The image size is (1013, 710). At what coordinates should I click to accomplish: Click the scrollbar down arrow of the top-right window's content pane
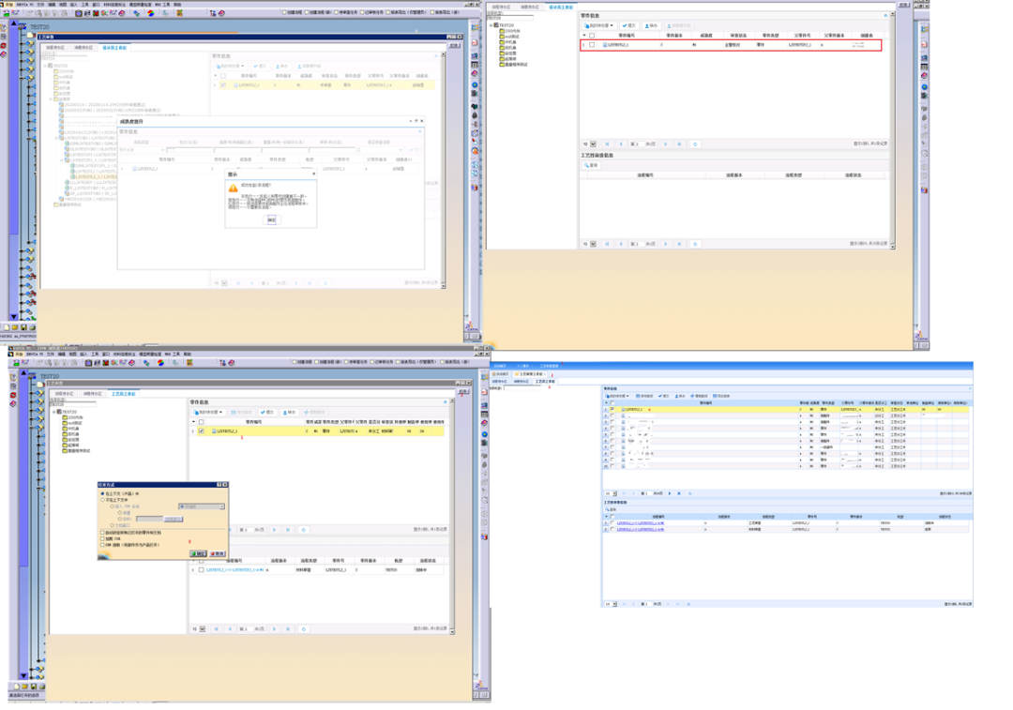point(892,246)
